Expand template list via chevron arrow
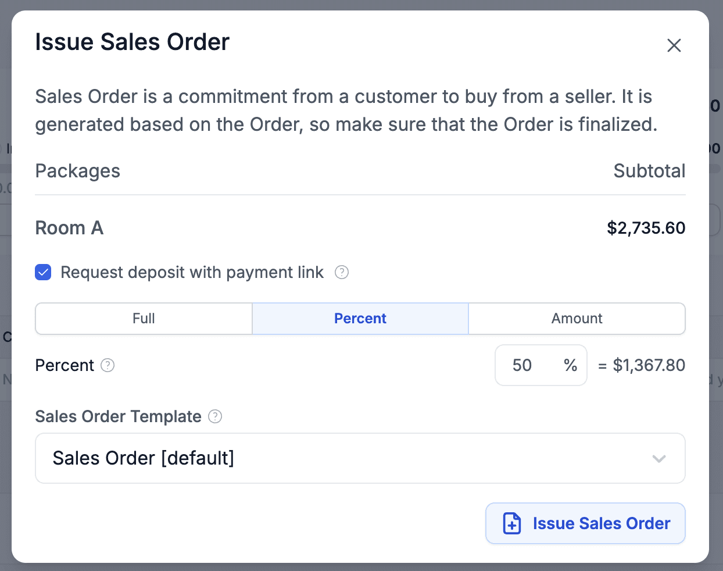Viewport: 723px width, 571px height. [x=659, y=459]
